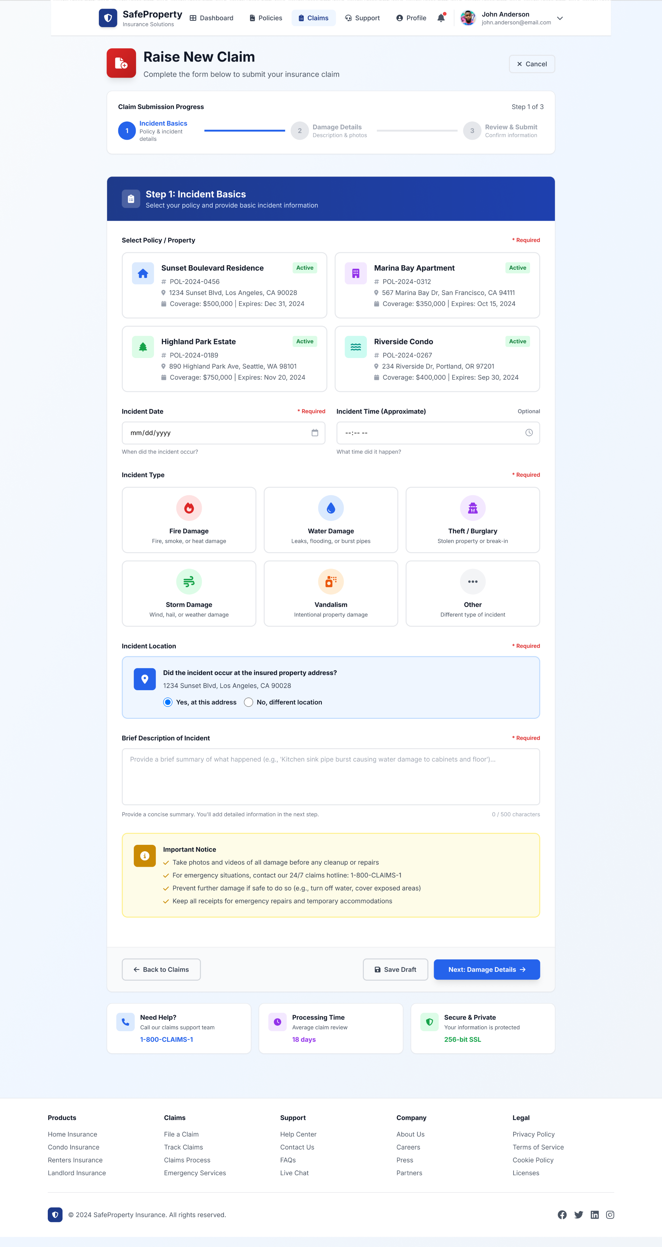Screen dimensions: 662x1247
Task: Cancel the new claim form
Action: pyautogui.click(x=532, y=64)
